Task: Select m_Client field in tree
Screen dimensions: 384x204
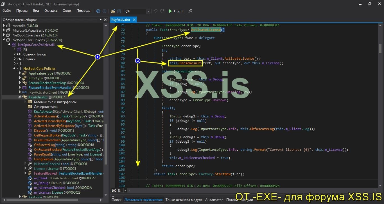Action: pyautogui.click(x=65, y=178)
